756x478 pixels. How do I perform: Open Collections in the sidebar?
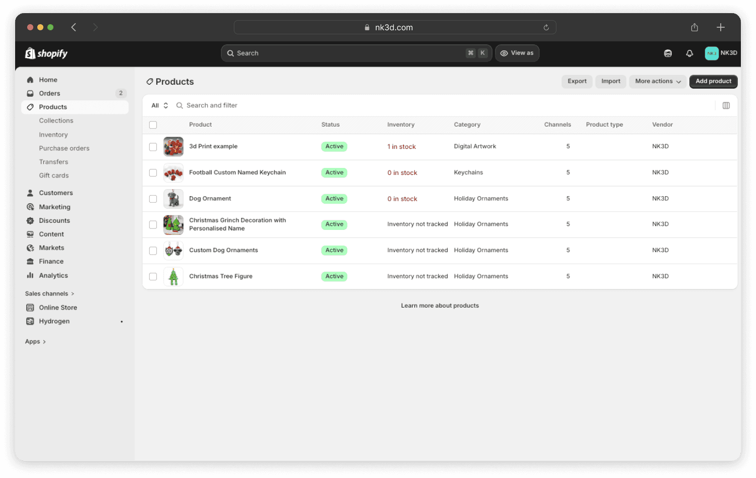[56, 121]
